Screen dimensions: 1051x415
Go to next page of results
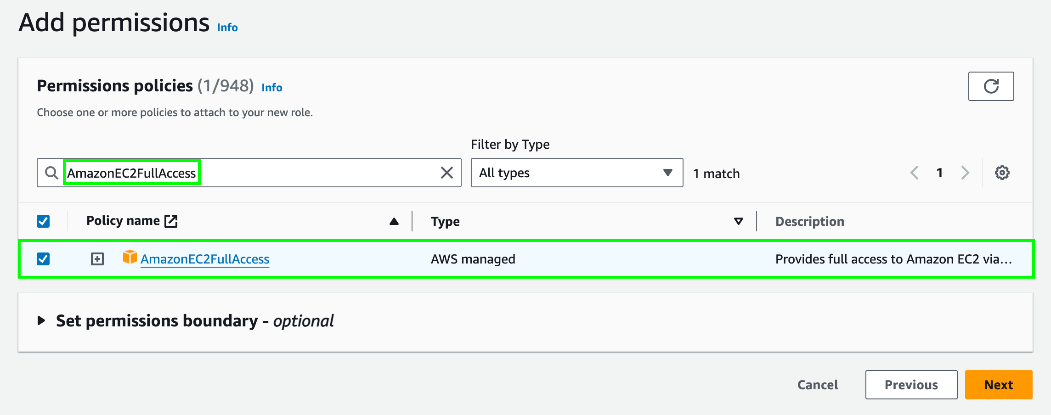965,173
